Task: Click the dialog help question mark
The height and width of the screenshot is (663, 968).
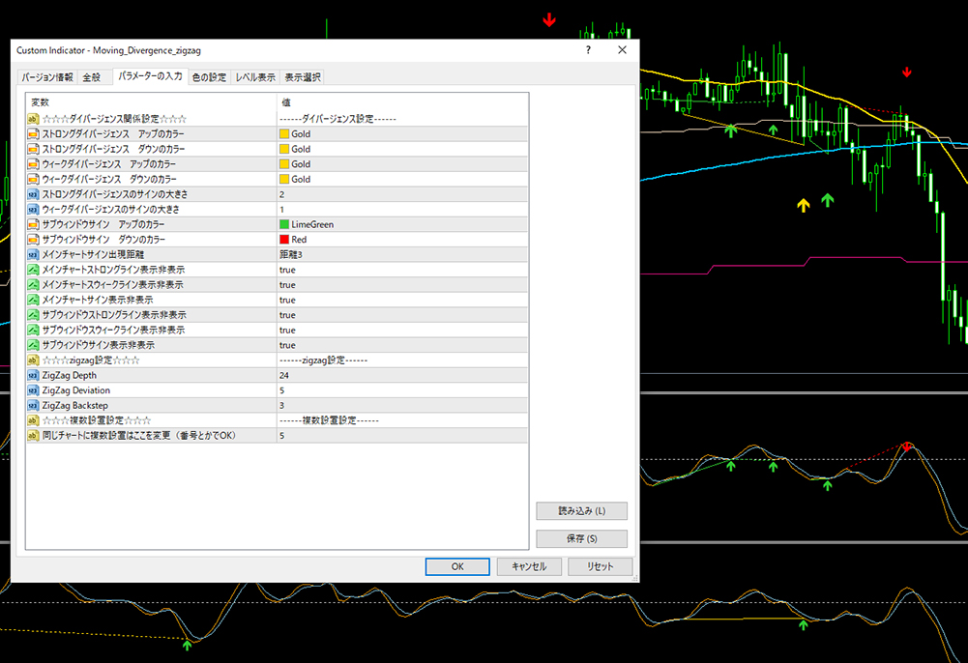Action: point(588,50)
